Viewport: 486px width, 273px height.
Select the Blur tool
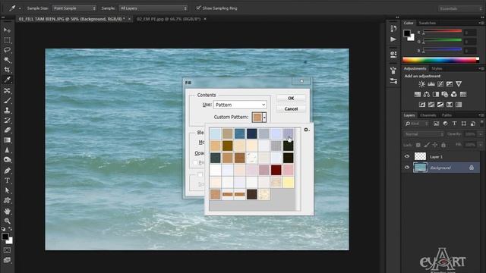[x=7, y=150]
